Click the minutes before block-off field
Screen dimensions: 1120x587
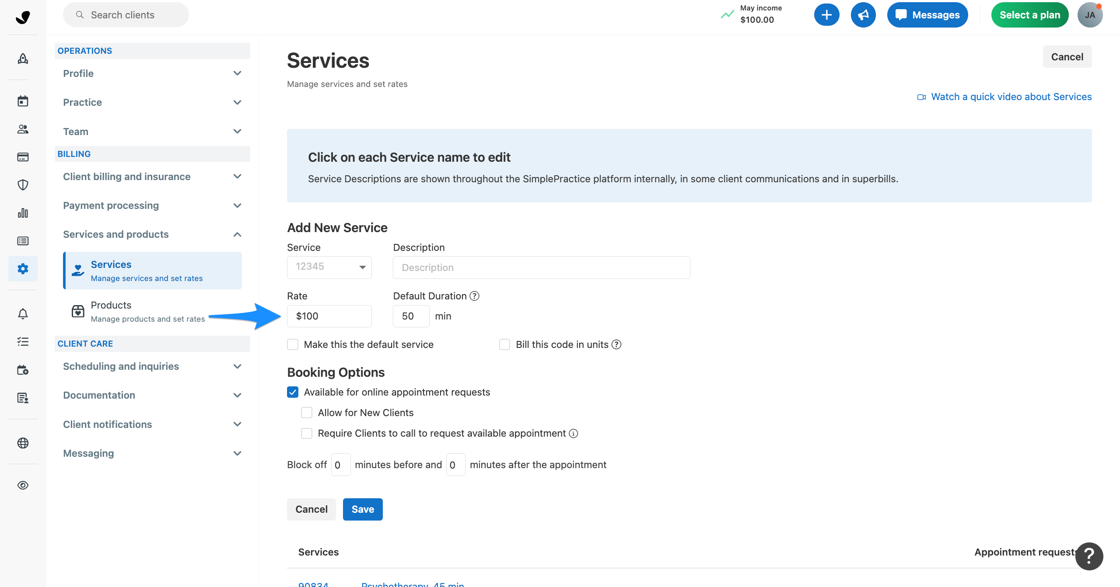pos(341,465)
